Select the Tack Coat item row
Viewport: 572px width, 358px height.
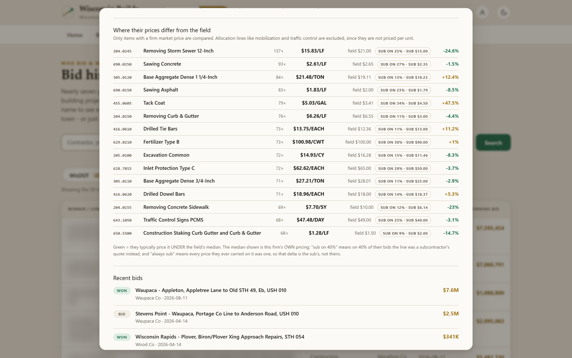point(286,103)
